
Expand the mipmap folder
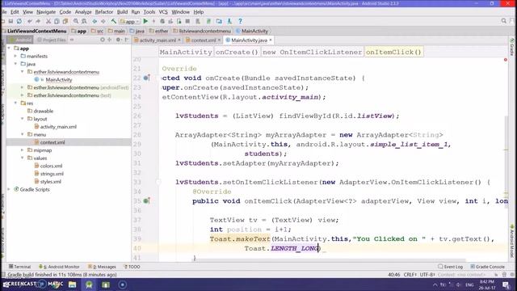(x=22, y=150)
